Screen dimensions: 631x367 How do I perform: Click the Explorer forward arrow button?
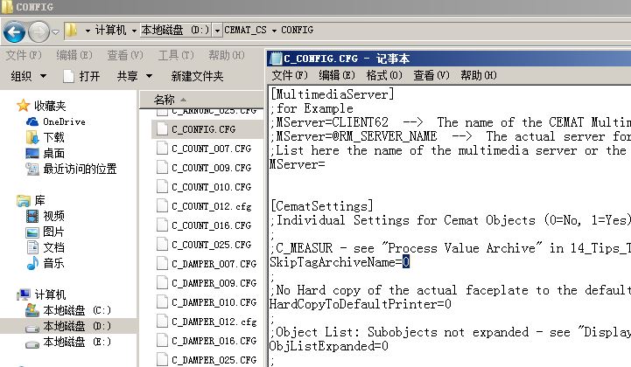click(39, 31)
